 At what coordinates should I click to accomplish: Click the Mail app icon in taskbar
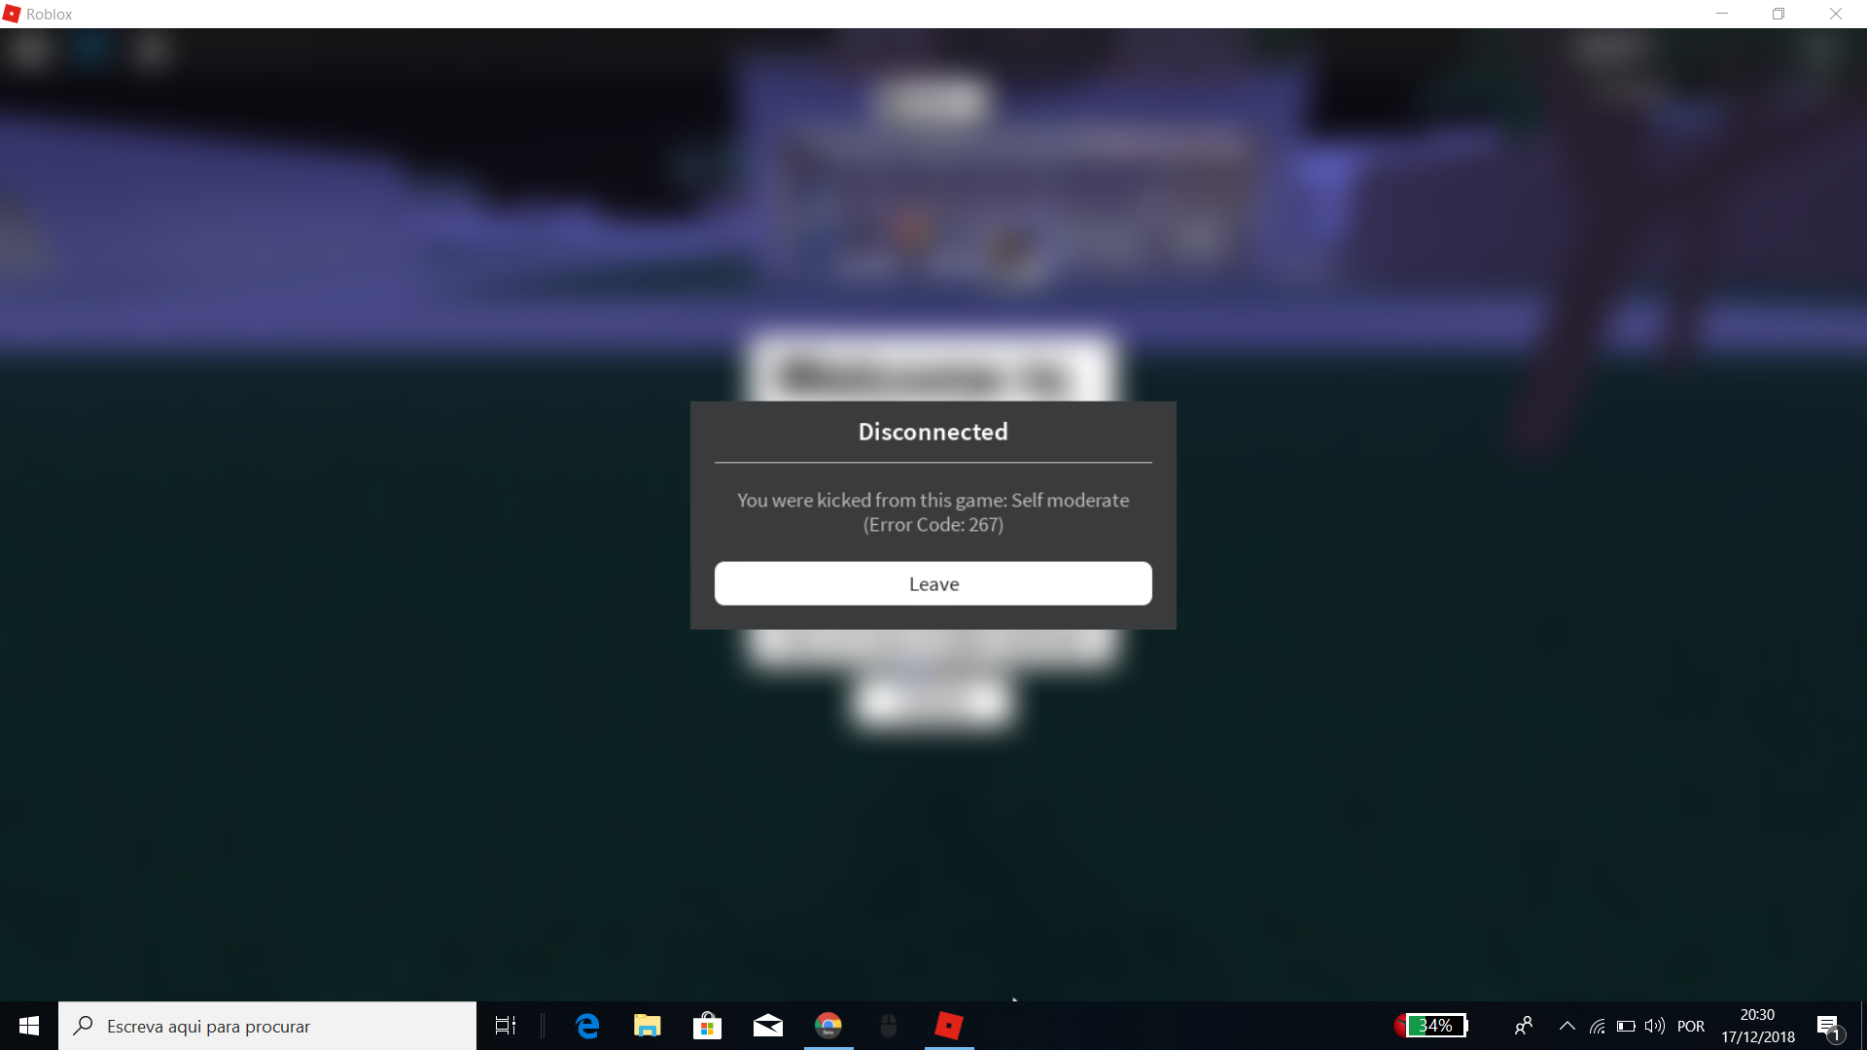(767, 1025)
